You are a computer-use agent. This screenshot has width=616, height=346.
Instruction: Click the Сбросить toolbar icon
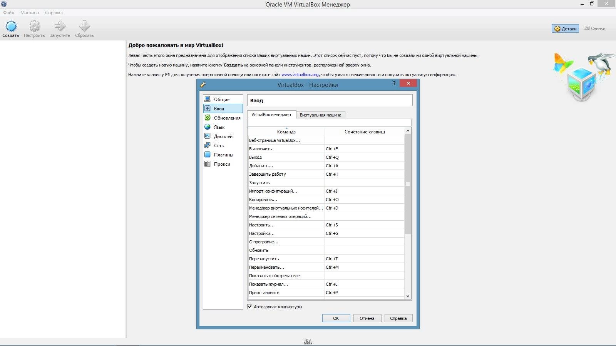(84, 26)
